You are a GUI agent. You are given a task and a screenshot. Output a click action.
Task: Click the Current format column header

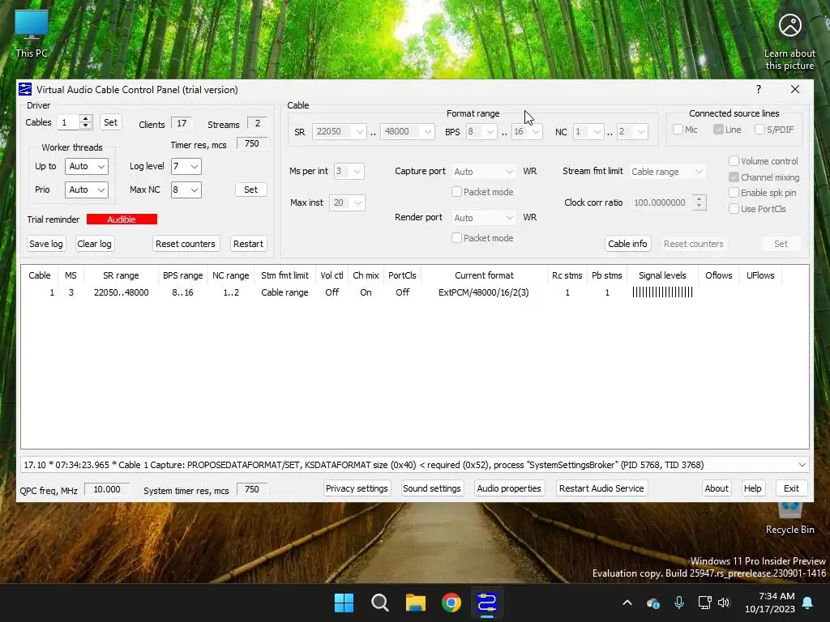484,275
